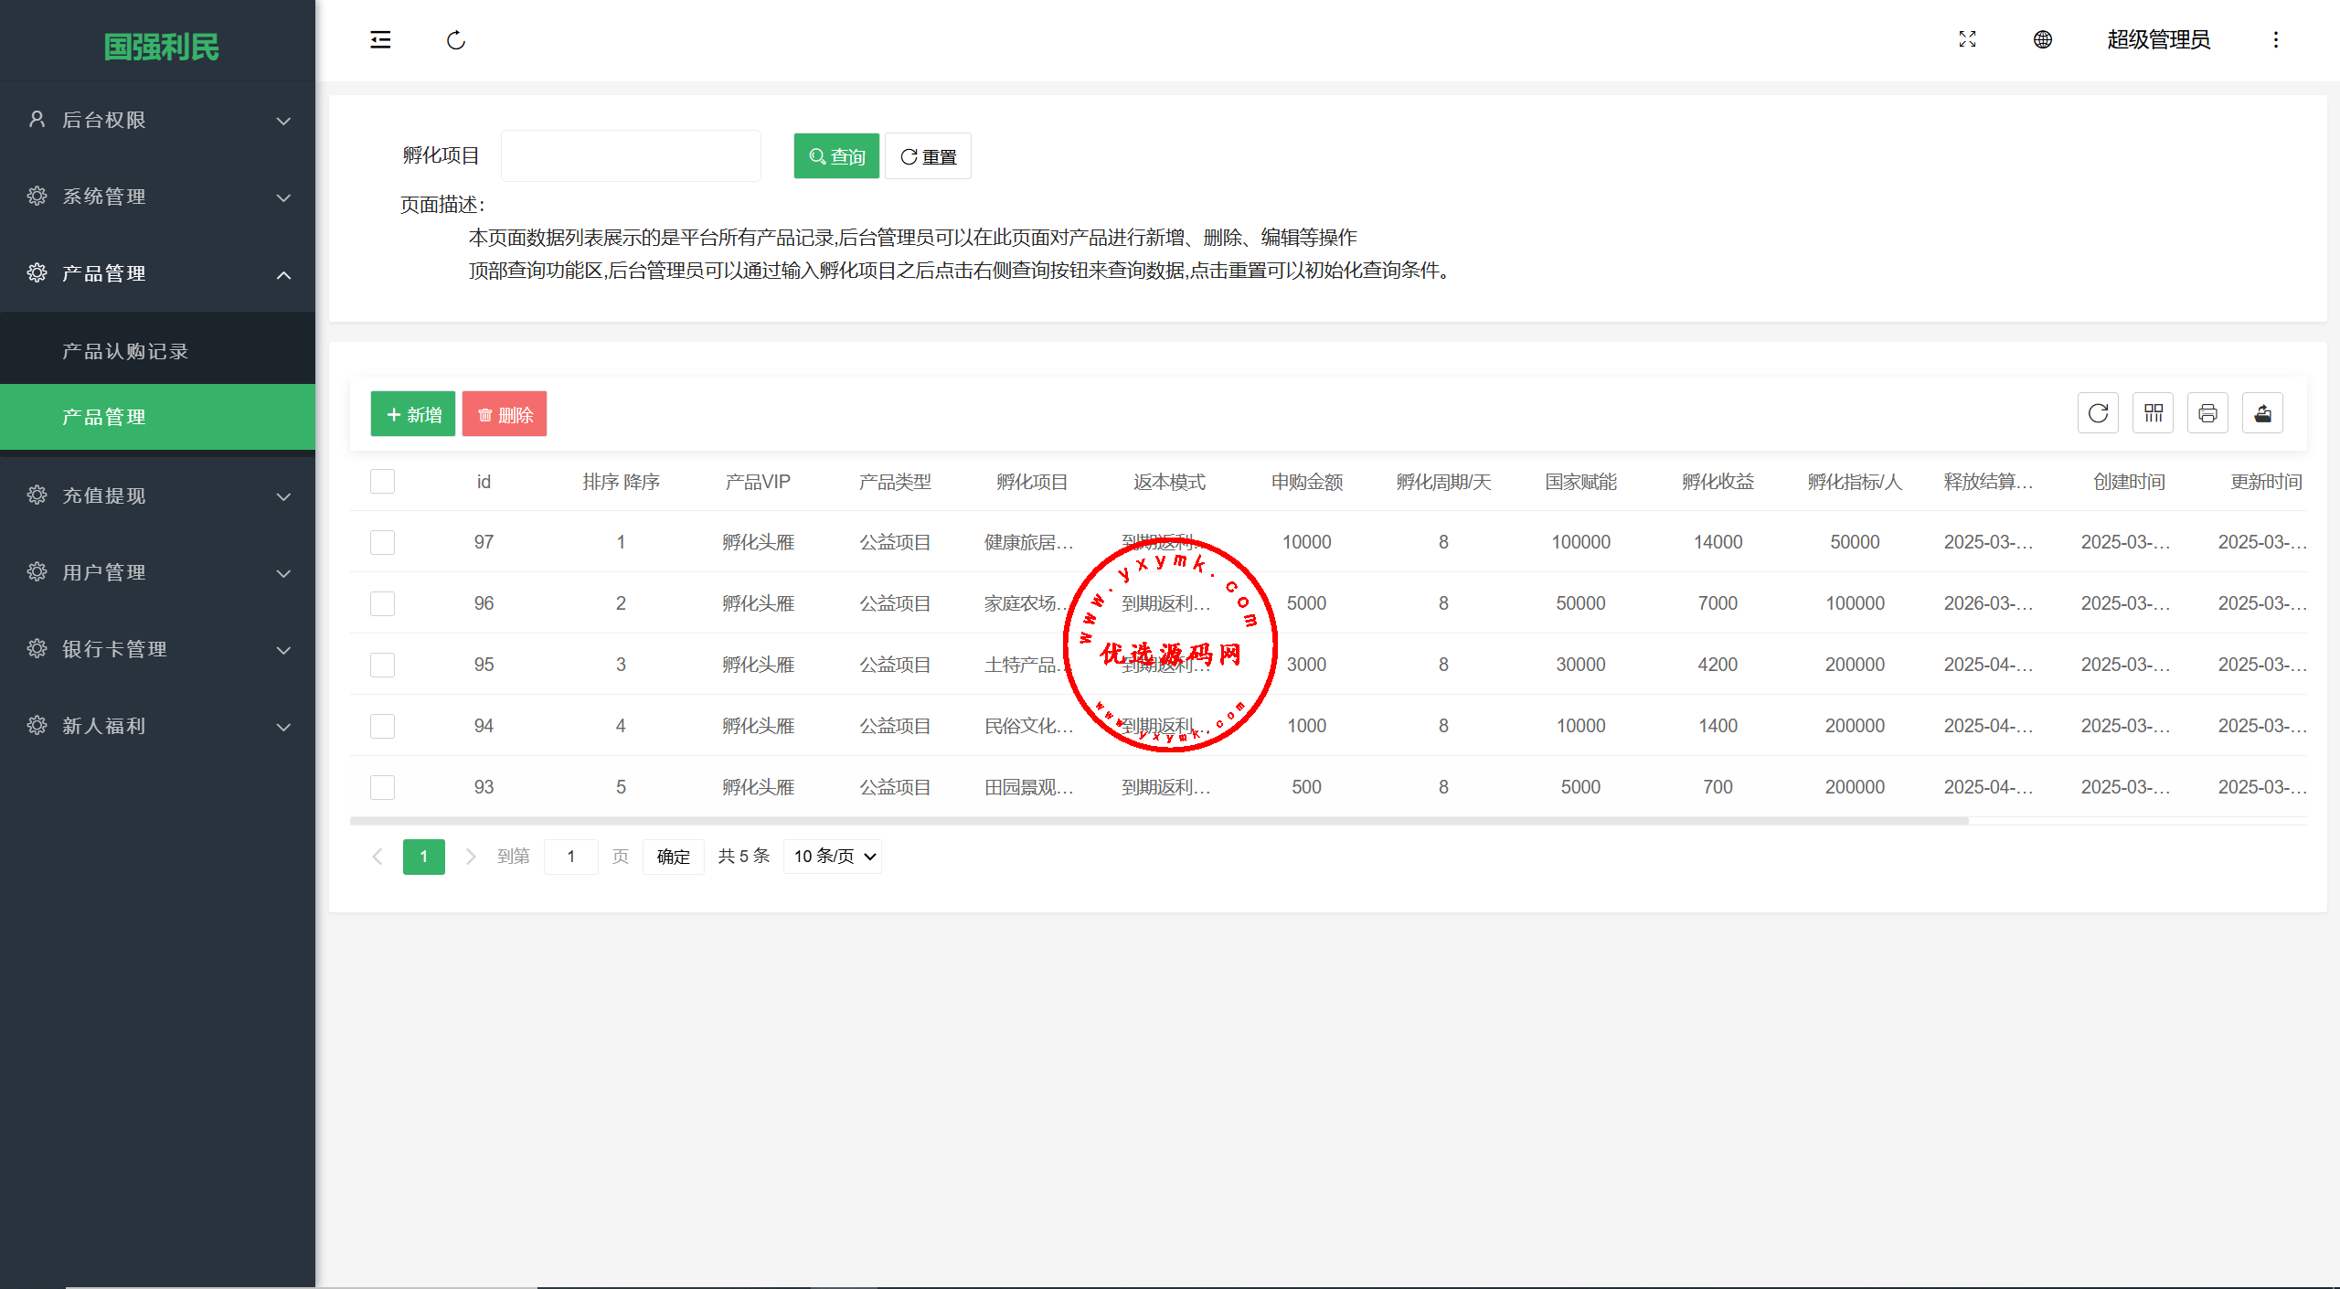Click the green 新增 add button

(413, 414)
